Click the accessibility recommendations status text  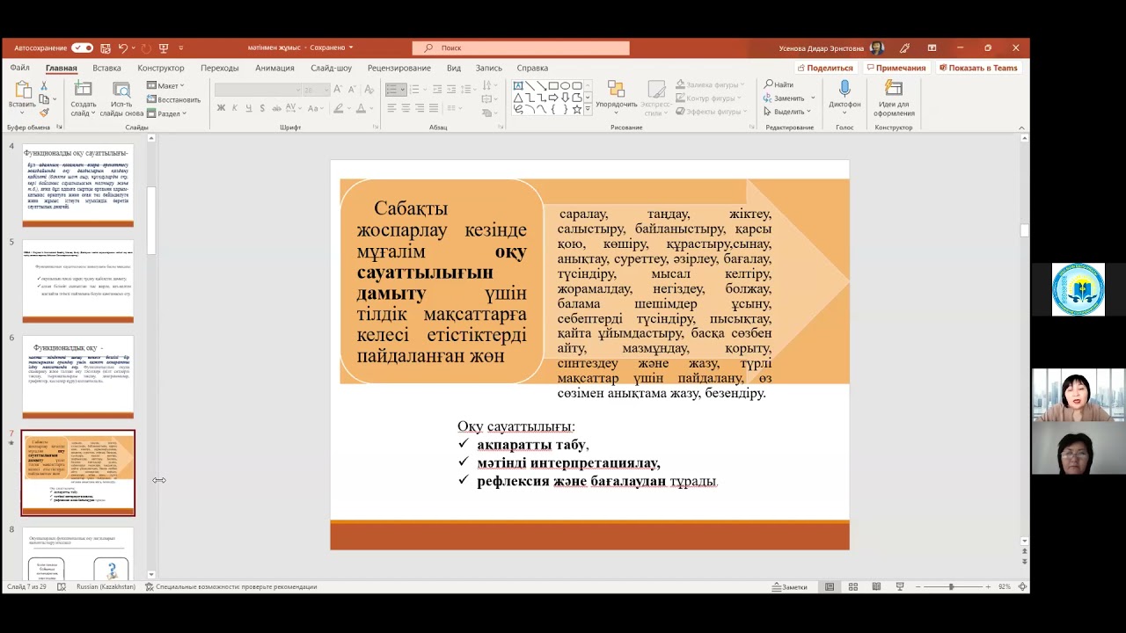click(231, 586)
